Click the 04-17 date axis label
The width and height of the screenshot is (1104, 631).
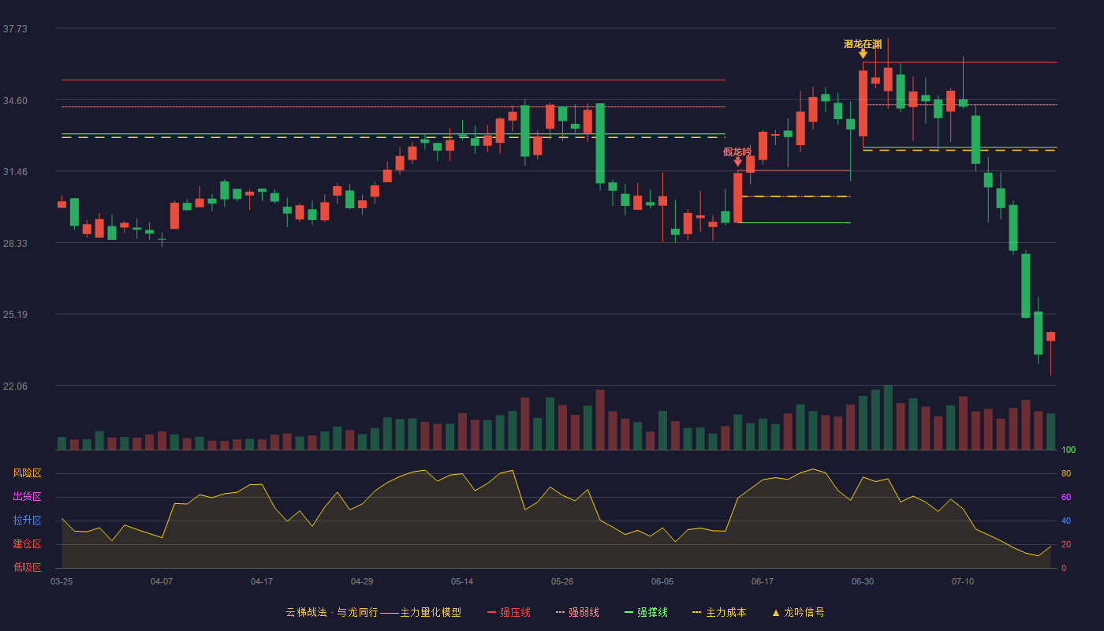click(x=262, y=581)
